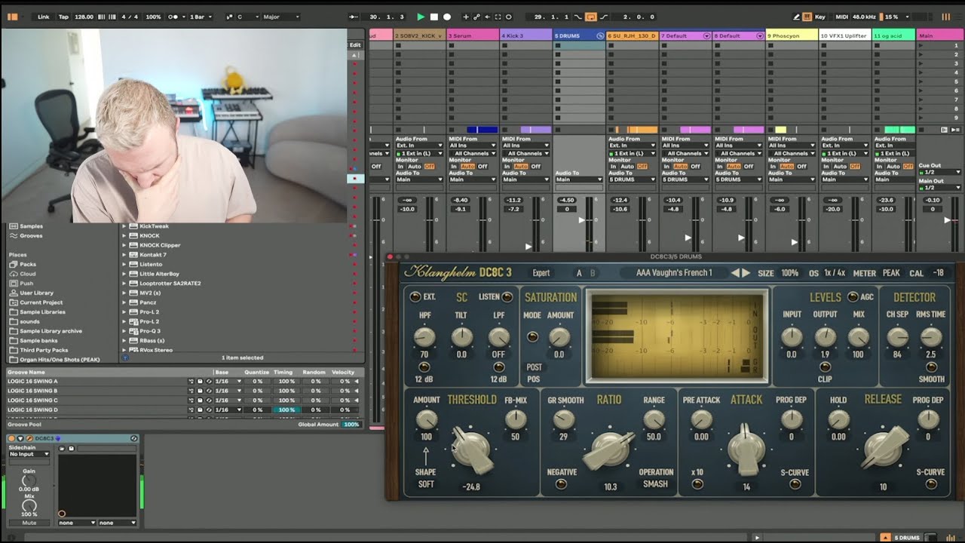This screenshot has width=965, height=543.
Task: Click Global Amount 100% field
Action: [351, 425]
